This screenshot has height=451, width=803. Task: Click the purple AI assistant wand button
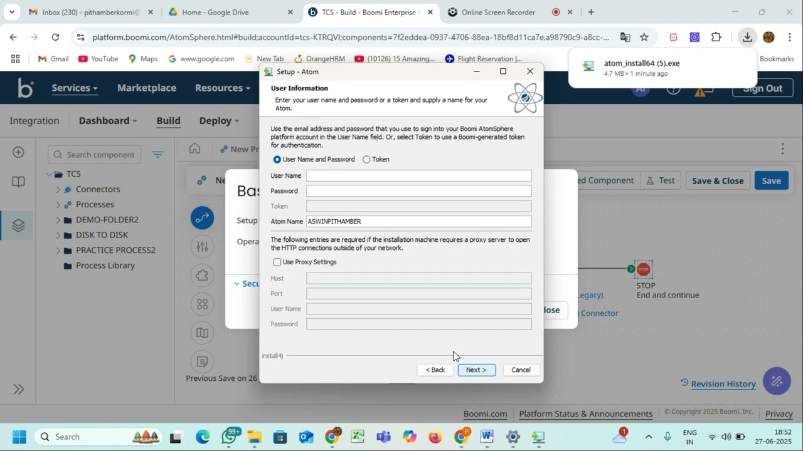(777, 381)
